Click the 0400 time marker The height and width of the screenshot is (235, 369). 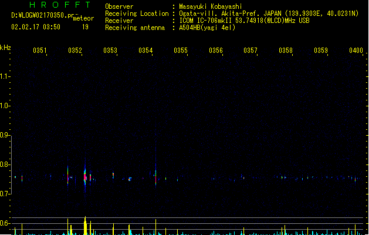tap(356, 51)
